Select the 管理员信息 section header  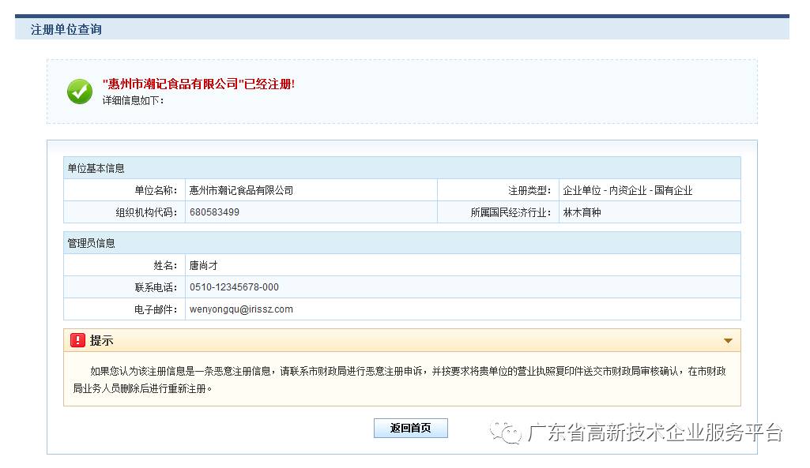tap(91, 243)
